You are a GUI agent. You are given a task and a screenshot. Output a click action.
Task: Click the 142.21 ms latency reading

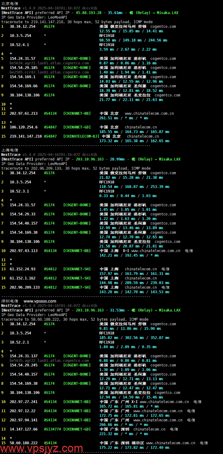click(108, 255)
